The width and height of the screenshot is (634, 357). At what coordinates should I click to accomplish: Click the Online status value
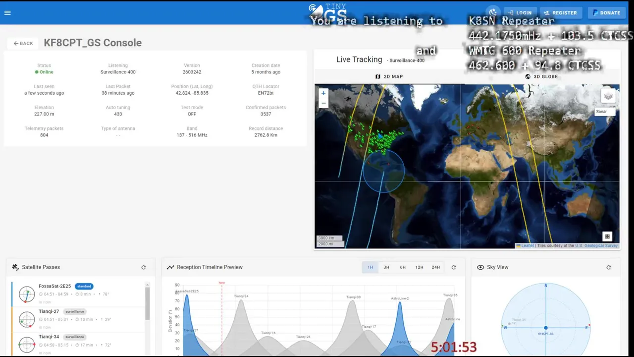tap(44, 72)
